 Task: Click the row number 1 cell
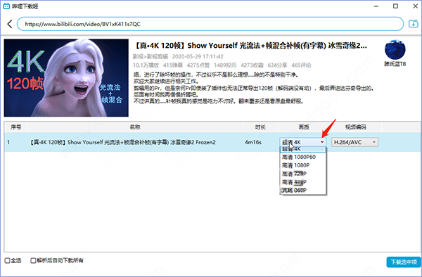(x=8, y=142)
